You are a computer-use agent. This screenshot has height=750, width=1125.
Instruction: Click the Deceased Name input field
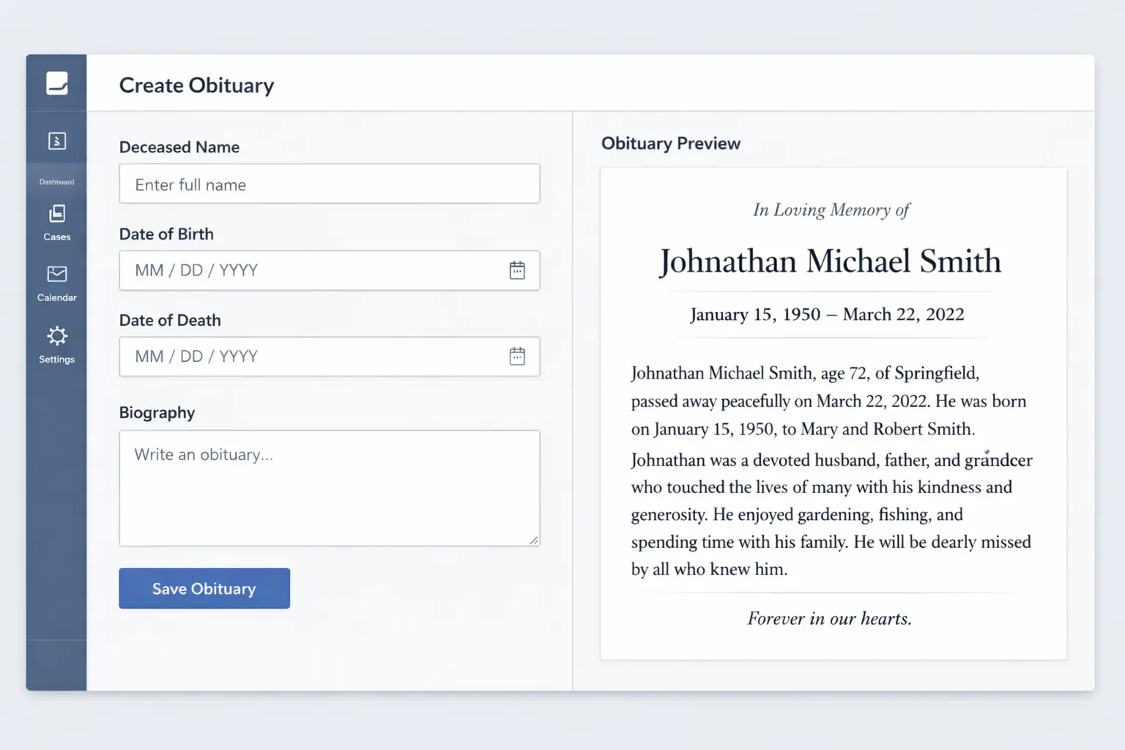point(329,184)
